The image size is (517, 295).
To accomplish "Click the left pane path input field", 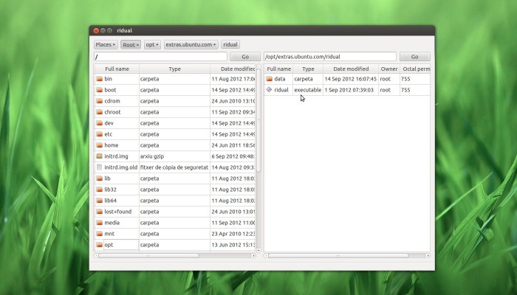I will (x=160, y=57).
